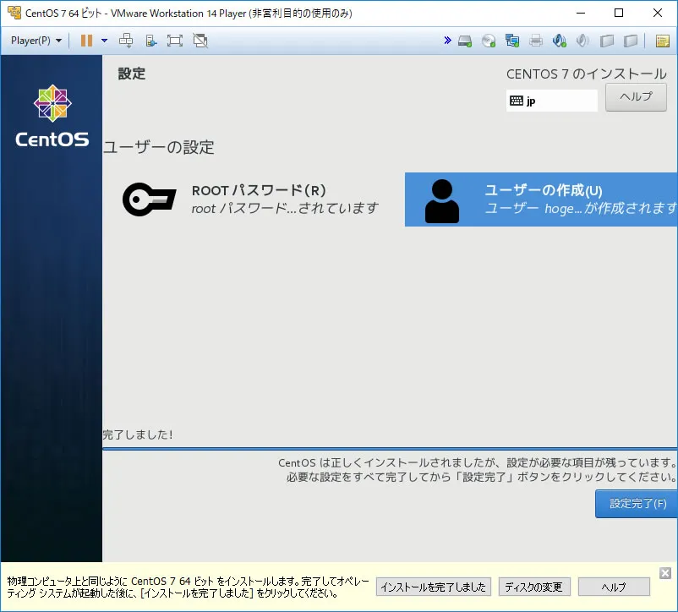
Task: Enter full screen mode
Action: (175, 41)
